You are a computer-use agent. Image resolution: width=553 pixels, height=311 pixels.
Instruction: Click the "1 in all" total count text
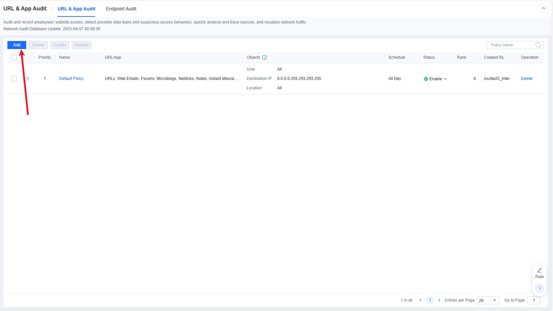pos(407,300)
